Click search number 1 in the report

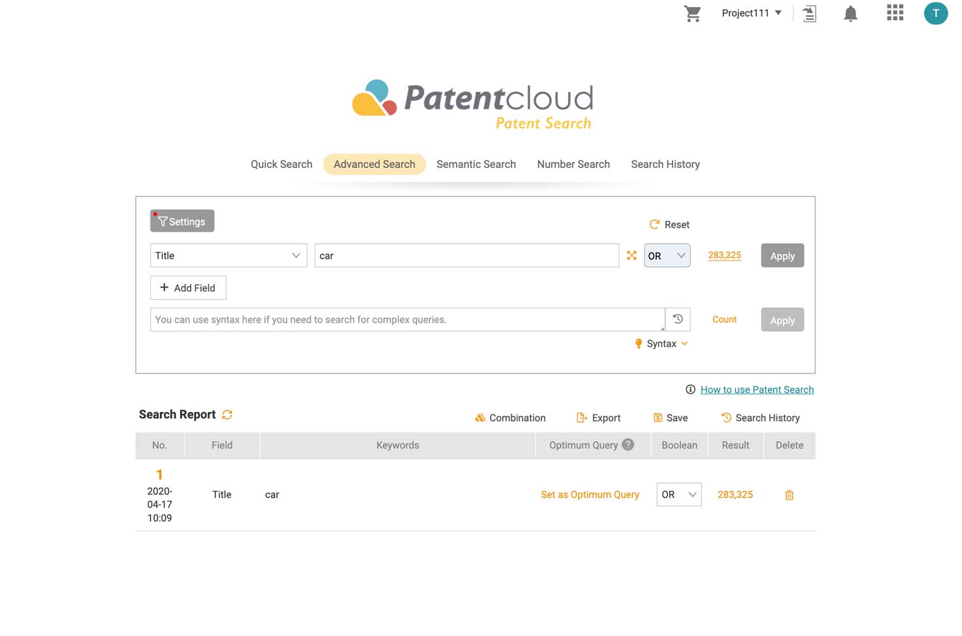[x=159, y=475]
